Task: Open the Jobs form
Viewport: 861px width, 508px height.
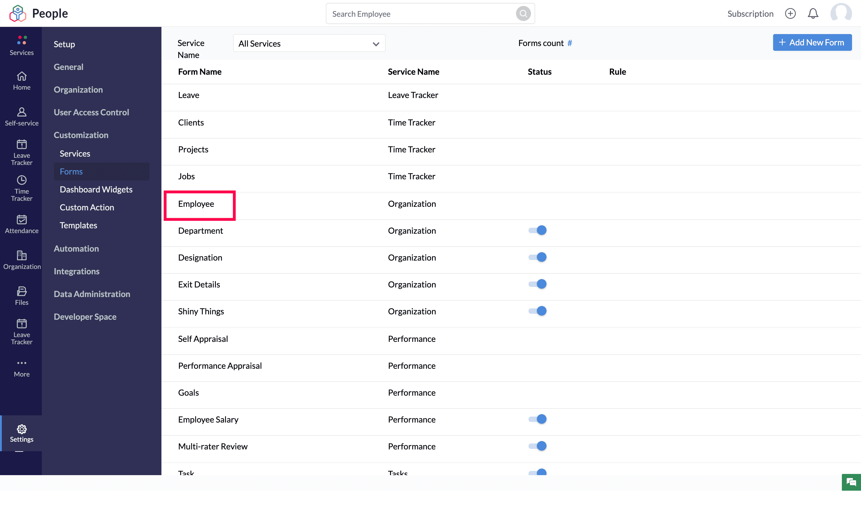Action: [186, 176]
